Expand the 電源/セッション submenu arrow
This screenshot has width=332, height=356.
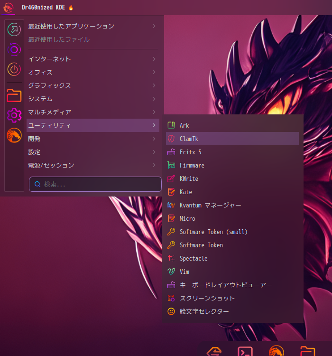pos(154,165)
